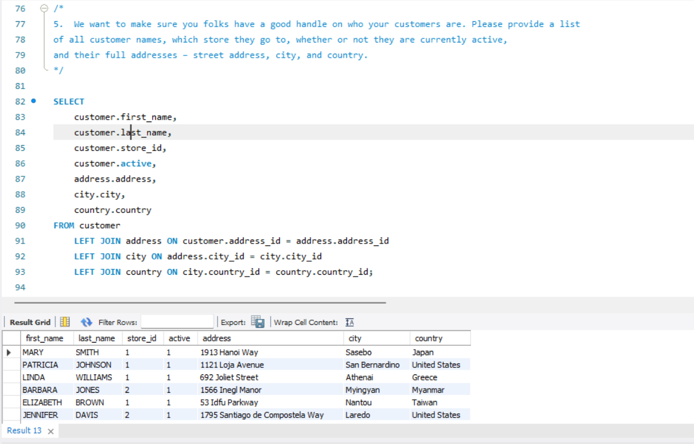
Task: Collapse the comment block fold marker
Action: [44, 8]
